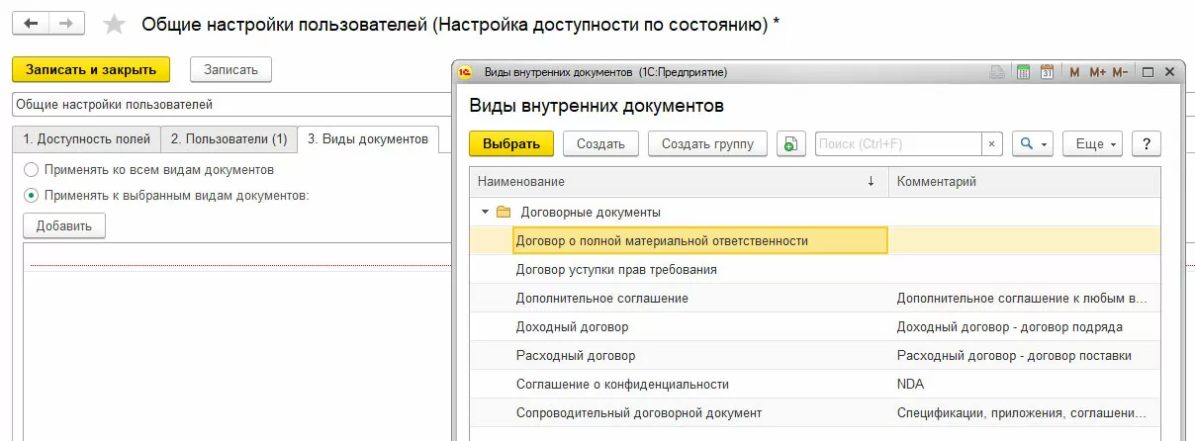Click the favorites star icon
This screenshot has height=441, width=1195.
115,24
